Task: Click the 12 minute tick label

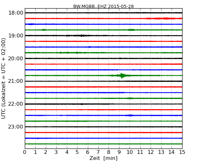Action: coord(151,152)
